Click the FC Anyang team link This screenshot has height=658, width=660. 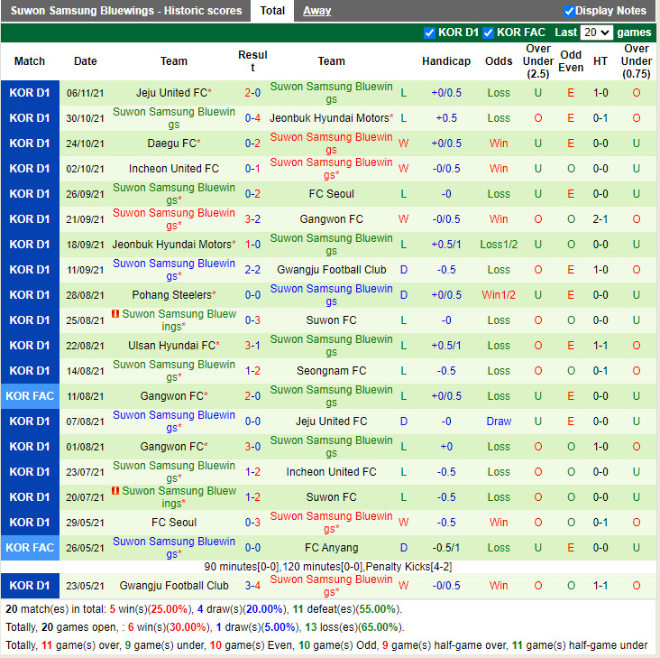click(x=331, y=548)
